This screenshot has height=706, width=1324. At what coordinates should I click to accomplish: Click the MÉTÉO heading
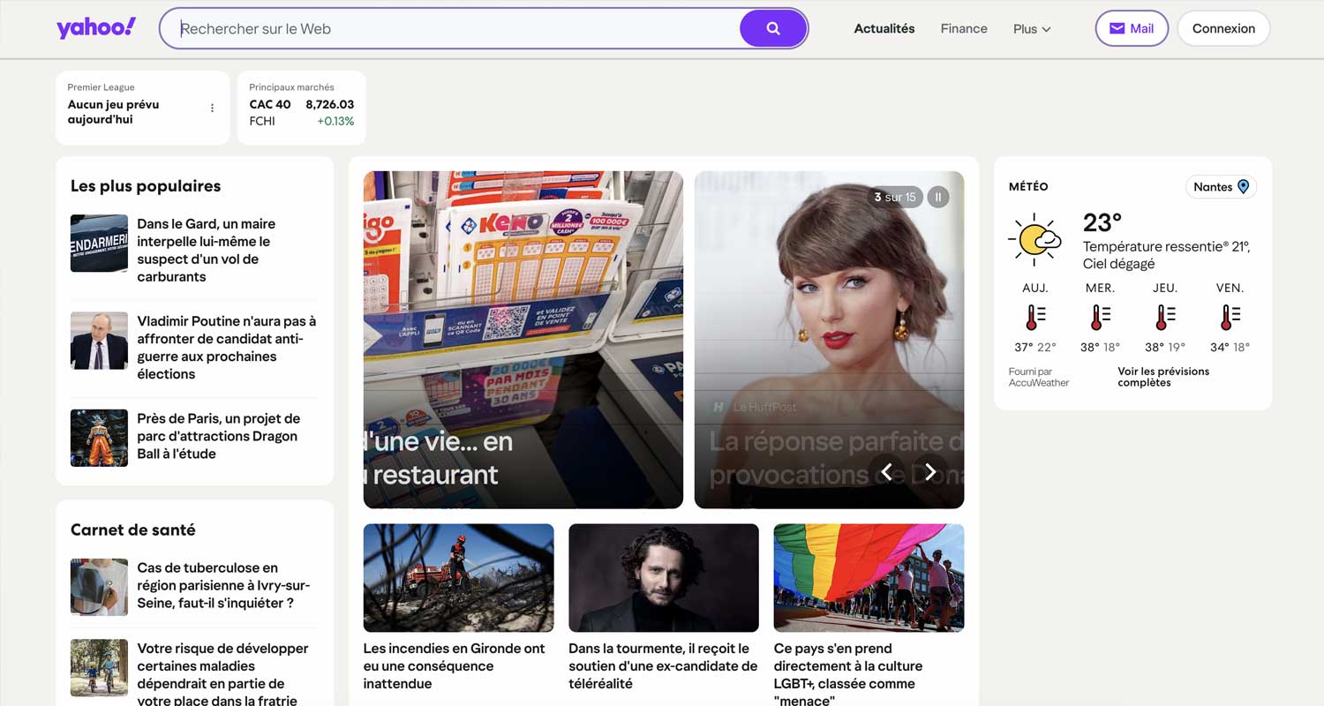tap(1028, 186)
